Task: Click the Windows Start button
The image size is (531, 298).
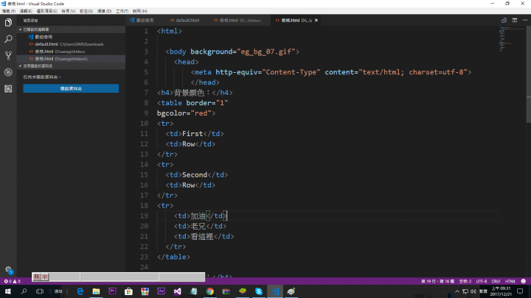Action: (x=8, y=291)
